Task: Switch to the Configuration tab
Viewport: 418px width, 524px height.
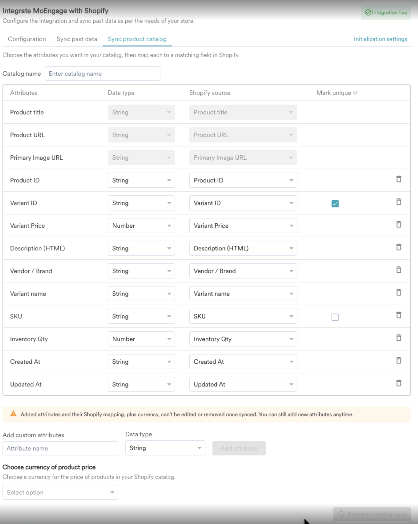Action: [27, 39]
